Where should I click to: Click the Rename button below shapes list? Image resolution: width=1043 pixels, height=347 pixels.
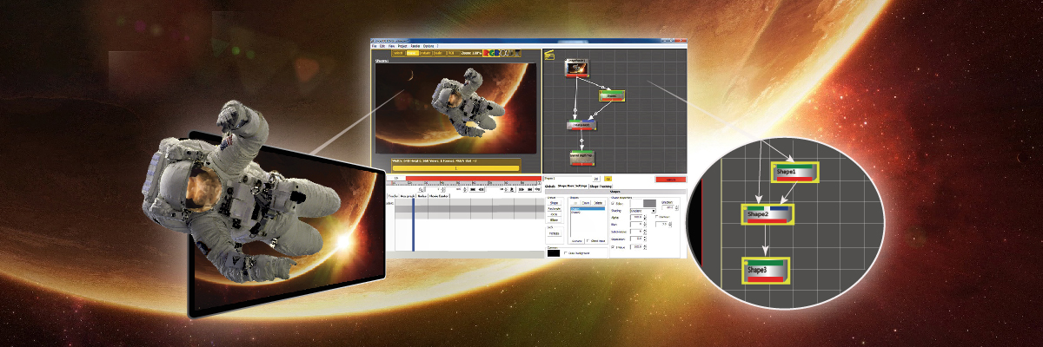tap(576, 241)
